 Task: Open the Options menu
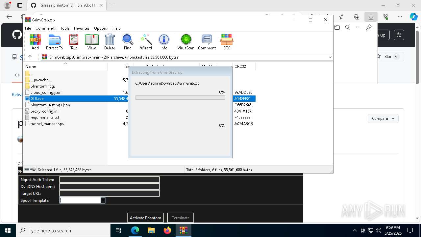(x=101, y=28)
